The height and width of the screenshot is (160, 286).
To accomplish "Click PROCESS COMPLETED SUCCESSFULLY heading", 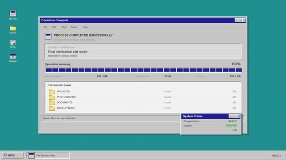I will point(83,35).
